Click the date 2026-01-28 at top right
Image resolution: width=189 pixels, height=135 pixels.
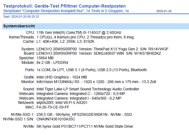164,11
